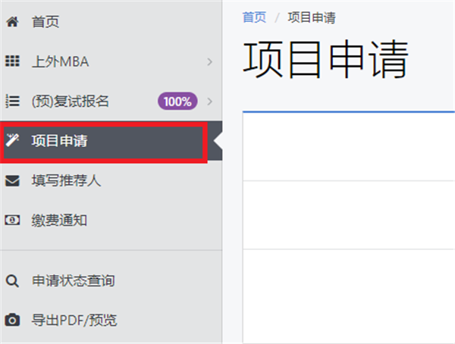Image resolution: width=455 pixels, height=344 pixels.
Task: Click the 首页 breadcrumb link
Action: pos(254,17)
